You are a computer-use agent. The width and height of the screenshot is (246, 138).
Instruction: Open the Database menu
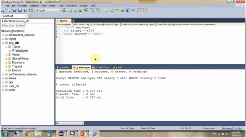[x=34, y=6]
